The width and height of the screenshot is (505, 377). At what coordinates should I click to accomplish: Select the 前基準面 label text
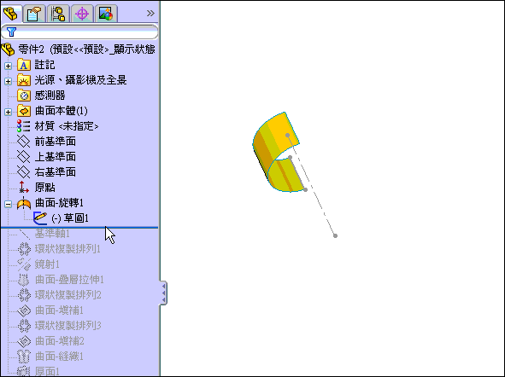click(55, 142)
